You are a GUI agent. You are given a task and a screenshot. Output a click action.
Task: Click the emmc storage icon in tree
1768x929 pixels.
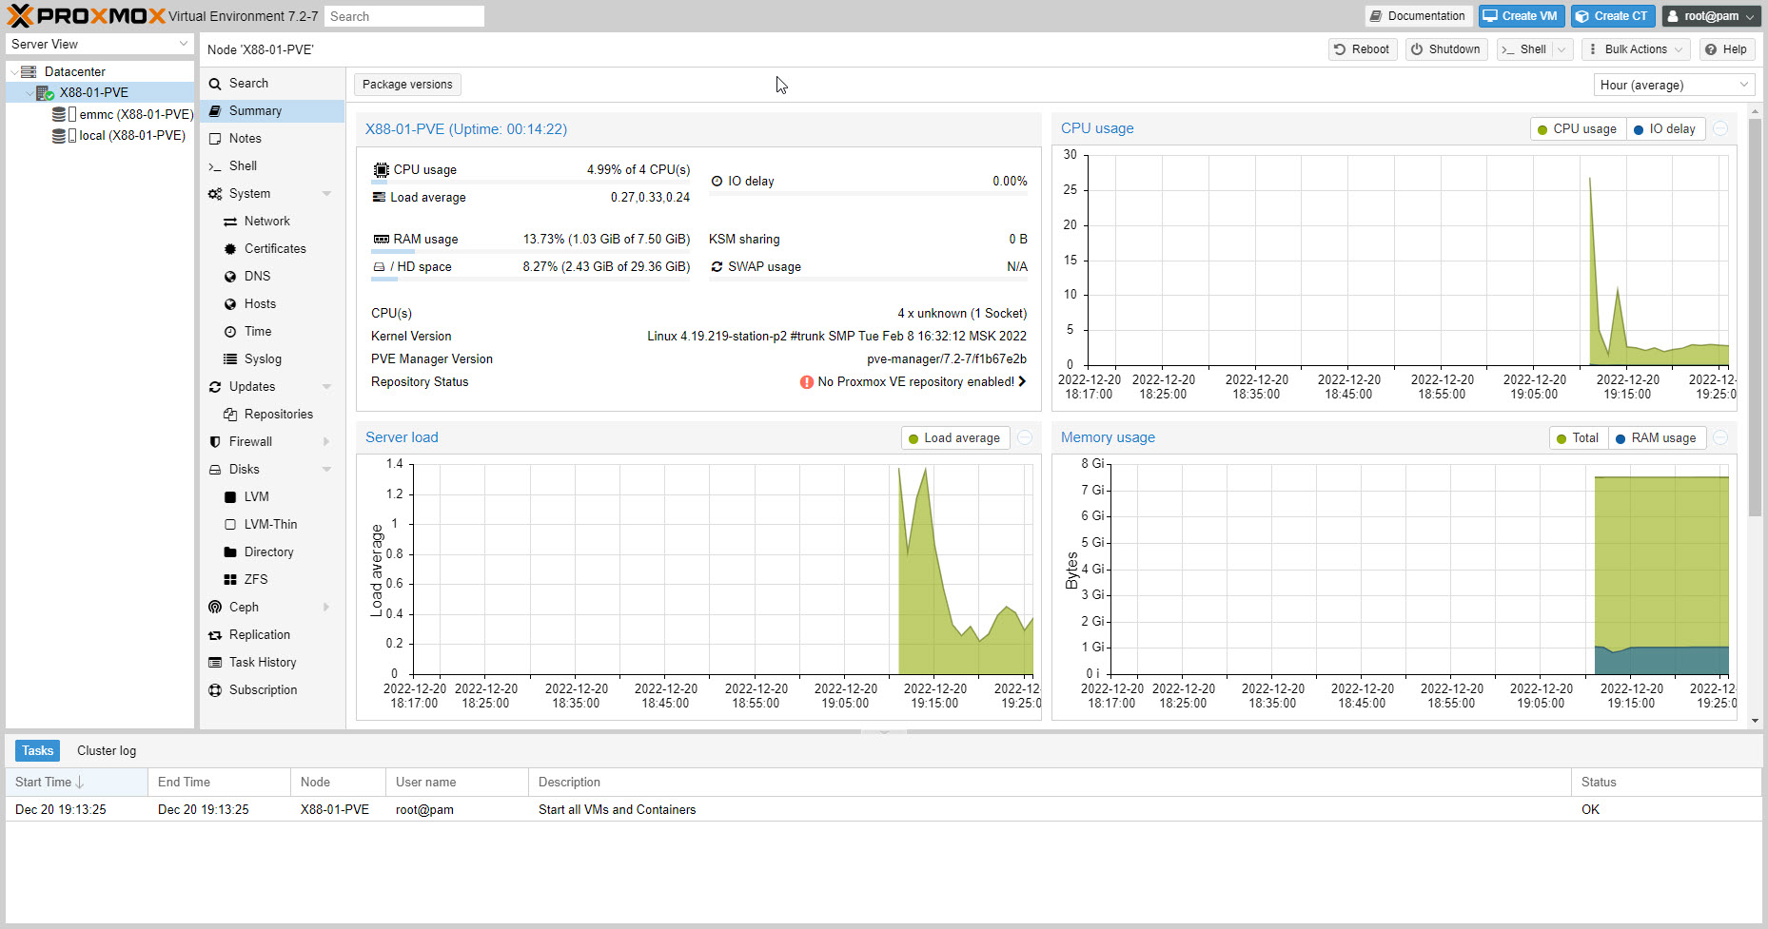(64, 114)
